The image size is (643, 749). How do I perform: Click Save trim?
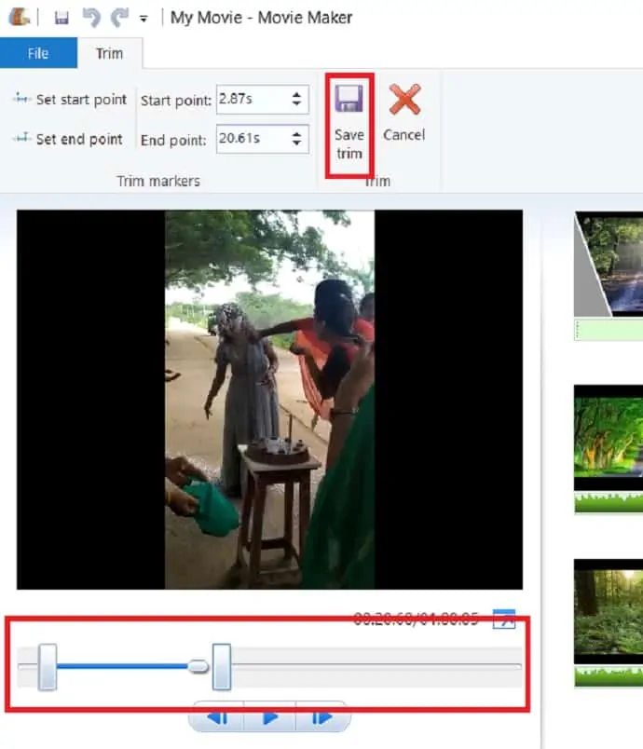(349, 124)
